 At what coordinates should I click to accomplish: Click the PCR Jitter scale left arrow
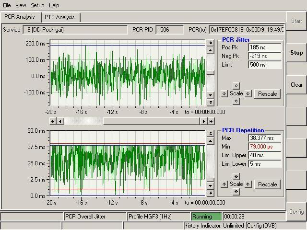pyautogui.click(x=224, y=94)
